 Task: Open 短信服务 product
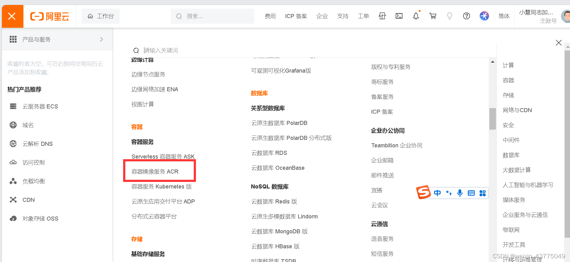click(x=382, y=254)
